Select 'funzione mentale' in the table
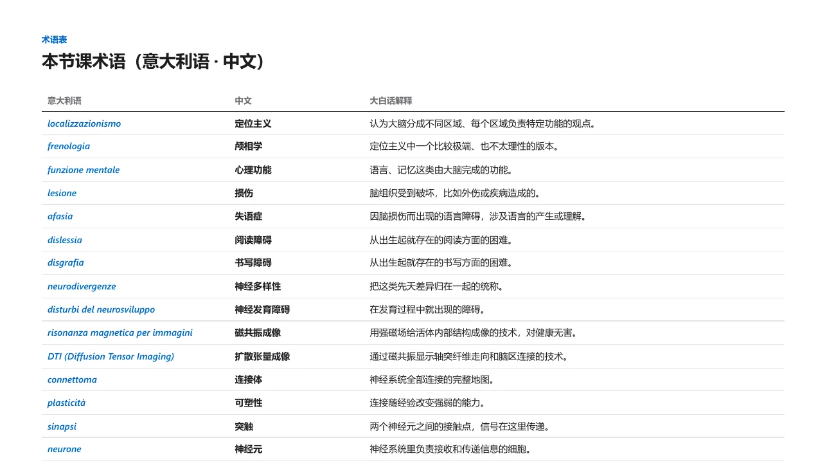The image size is (827, 465). 84,170
